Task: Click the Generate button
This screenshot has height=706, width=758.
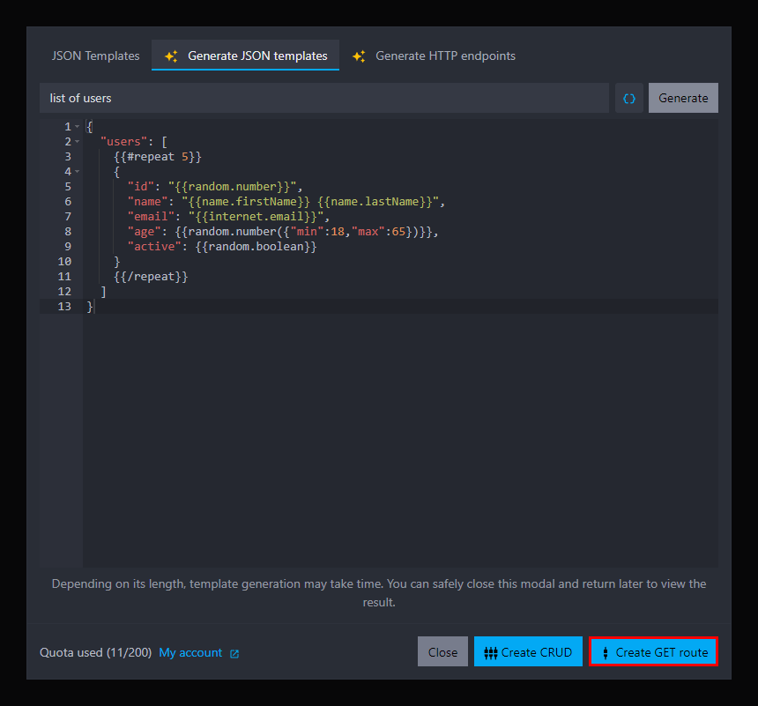Action: pos(683,98)
